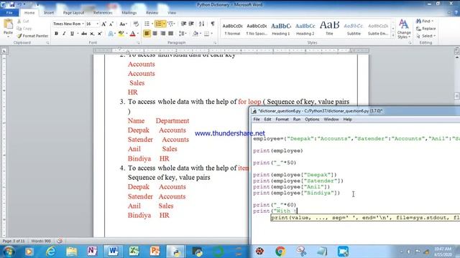This screenshot has height=258, width=460.
Task: Apply the Subtitle style
Action: 354,29
